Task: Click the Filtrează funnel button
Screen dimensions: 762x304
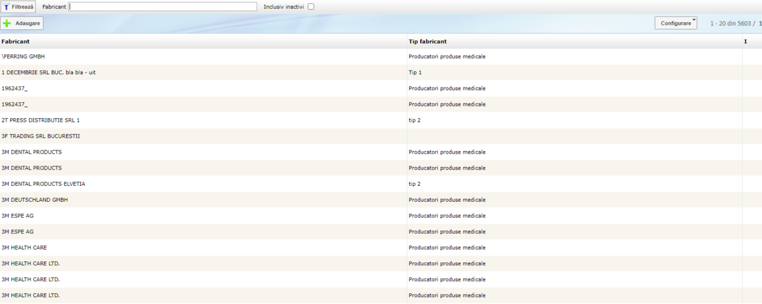Action: (x=18, y=6)
